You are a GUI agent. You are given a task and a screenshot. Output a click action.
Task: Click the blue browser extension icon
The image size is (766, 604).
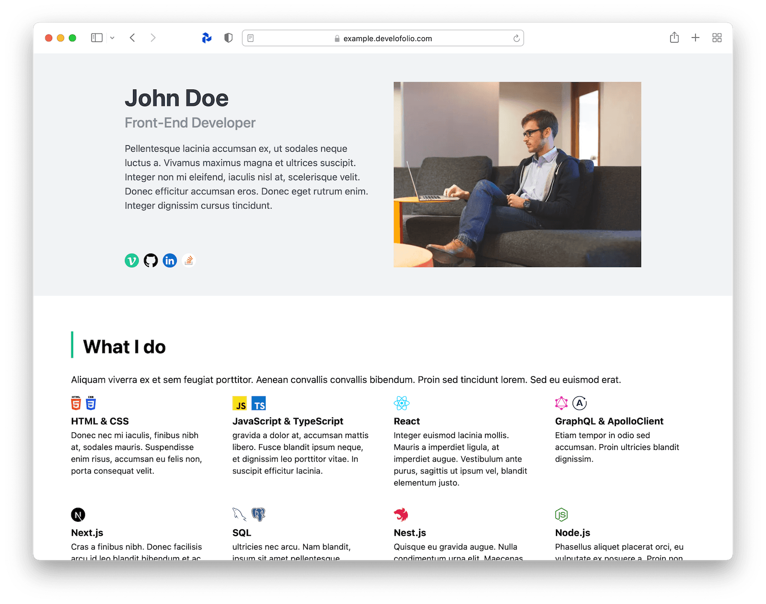pos(207,38)
